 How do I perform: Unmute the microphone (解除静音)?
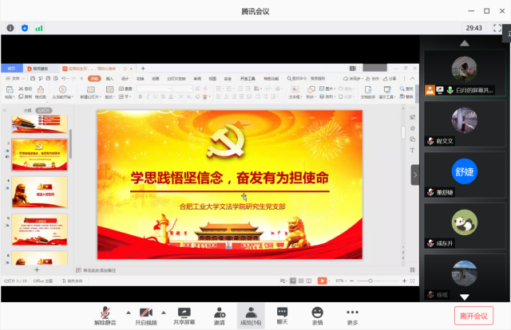pyautogui.click(x=106, y=315)
